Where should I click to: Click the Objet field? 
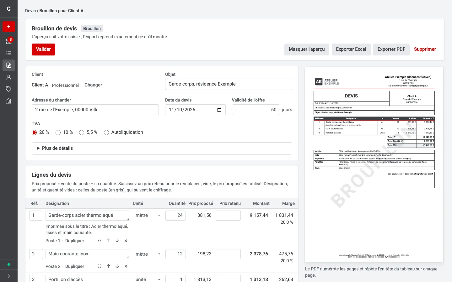point(229,84)
